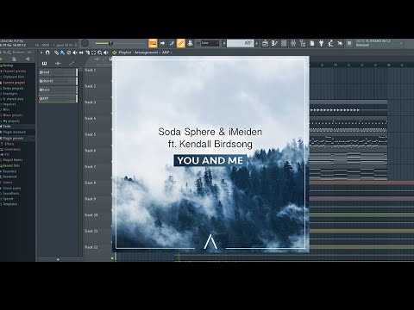This screenshot has width=414, height=310.
Task: Click the right-arrow icon in top toolbar
Action: (x=162, y=43)
